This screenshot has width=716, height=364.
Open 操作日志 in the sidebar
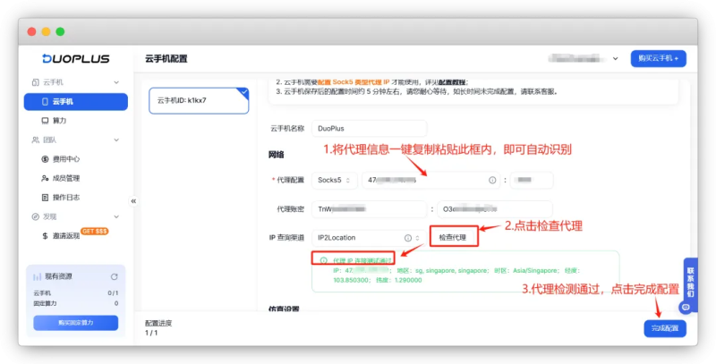coord(66,197)
